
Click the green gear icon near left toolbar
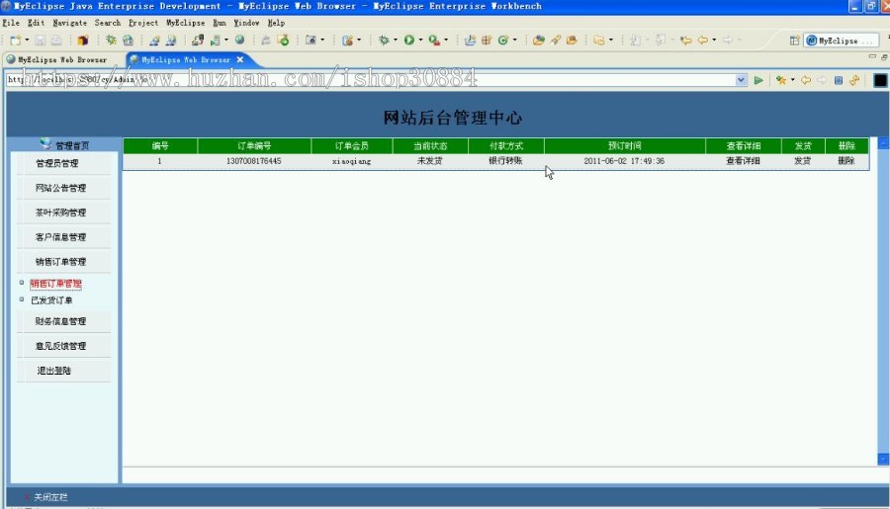coord(111,41)
